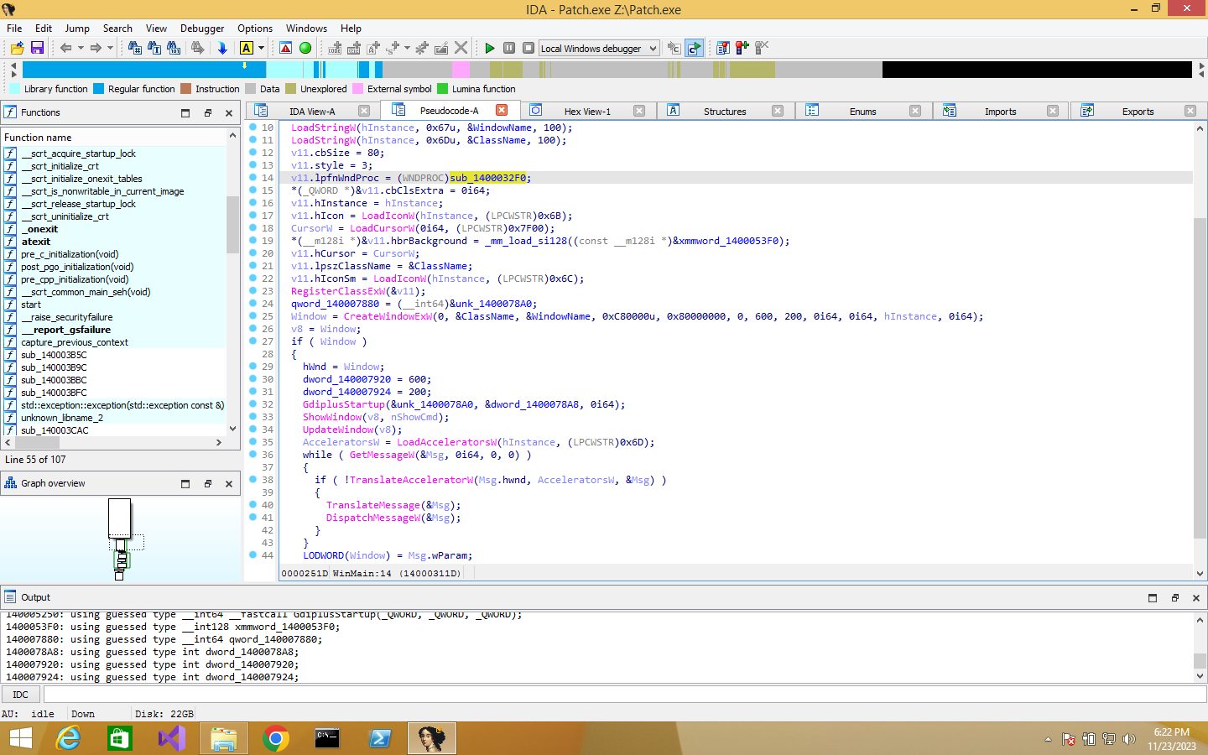Click the convert to data toolbar icon

coord(354,48)
